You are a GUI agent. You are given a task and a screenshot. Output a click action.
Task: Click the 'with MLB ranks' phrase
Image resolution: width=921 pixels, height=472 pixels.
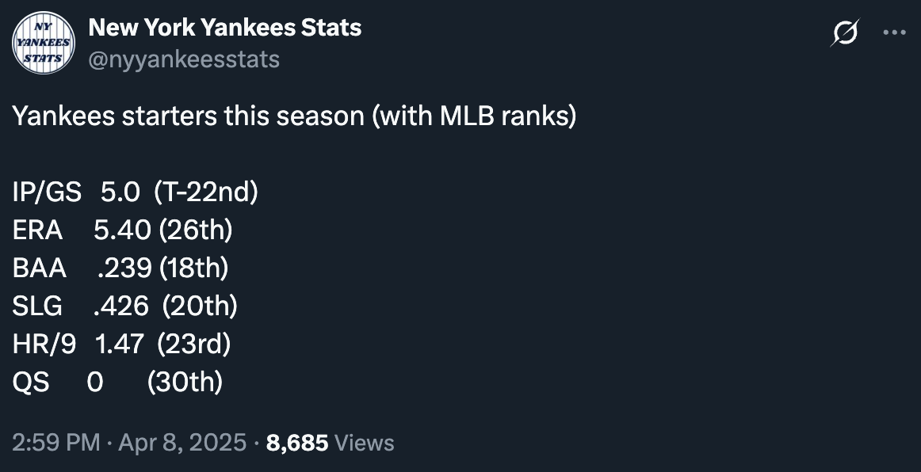(475, 116)
